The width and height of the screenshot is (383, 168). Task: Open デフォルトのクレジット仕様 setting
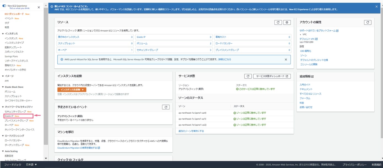click(x=314, y=60)
